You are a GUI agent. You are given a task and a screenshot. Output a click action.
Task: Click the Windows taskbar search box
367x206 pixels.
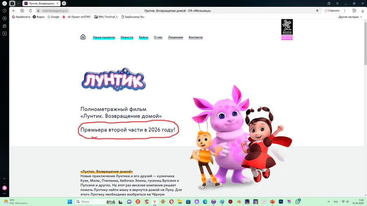click(x=95, y=202)
